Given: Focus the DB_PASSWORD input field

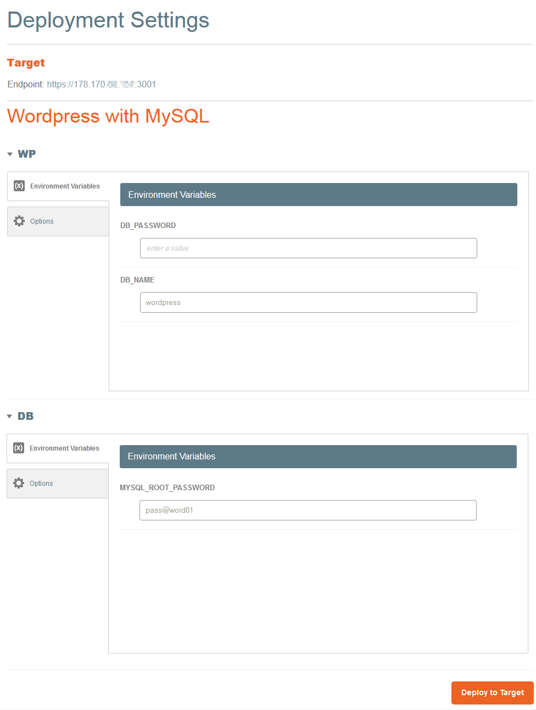Looking at the screenshot, I should [x=308, y=248].
